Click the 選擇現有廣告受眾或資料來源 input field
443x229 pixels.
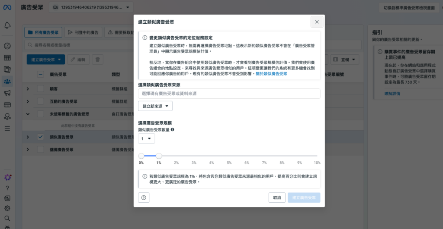click(x=229, y=94)
